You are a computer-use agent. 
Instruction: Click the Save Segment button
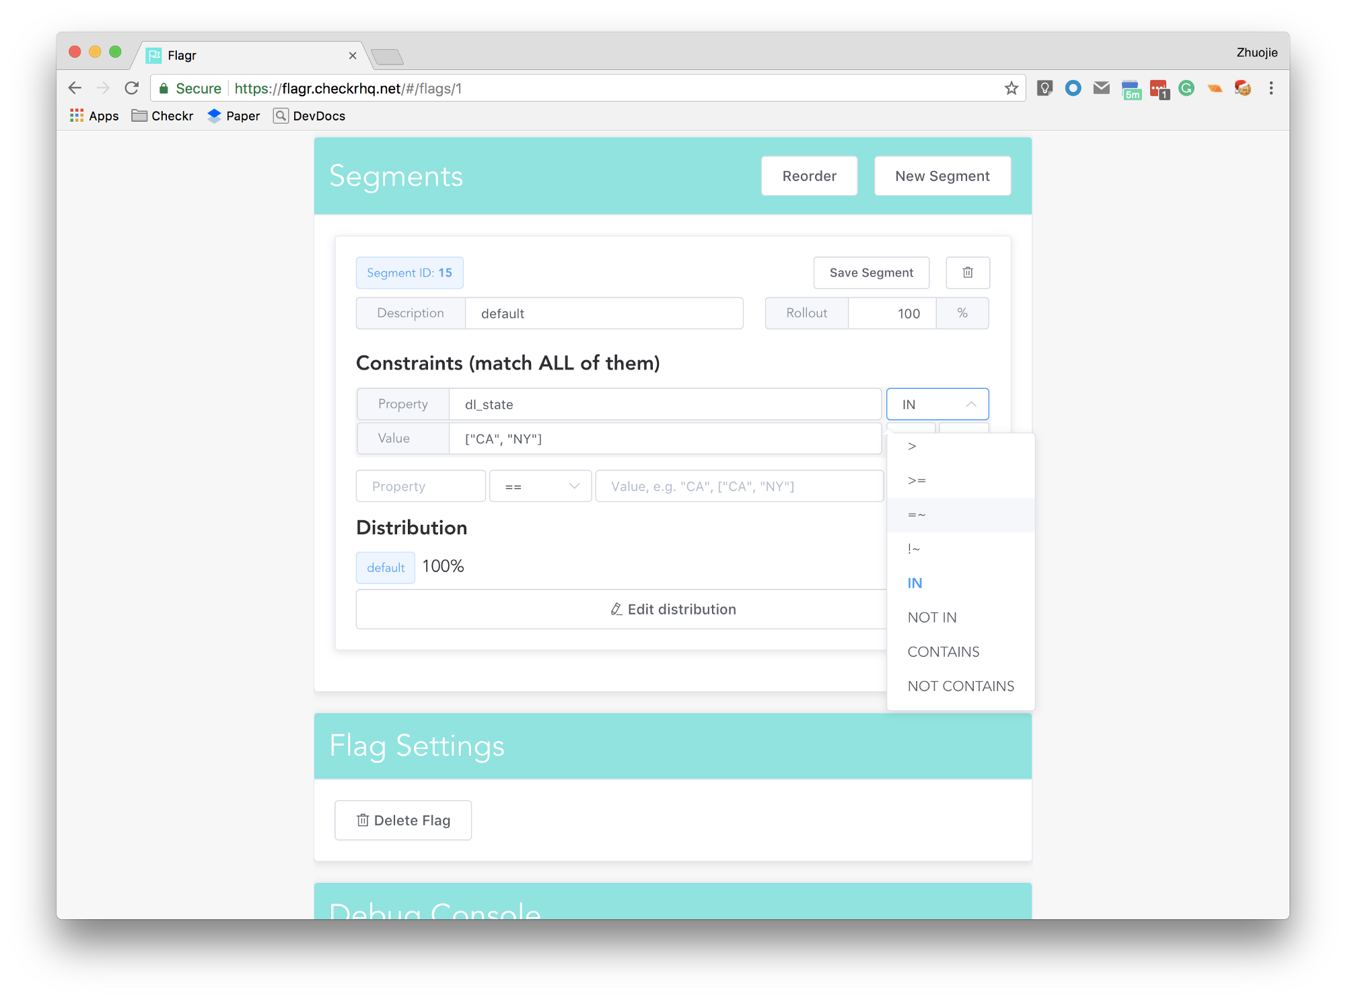click(x=871, y=273)
